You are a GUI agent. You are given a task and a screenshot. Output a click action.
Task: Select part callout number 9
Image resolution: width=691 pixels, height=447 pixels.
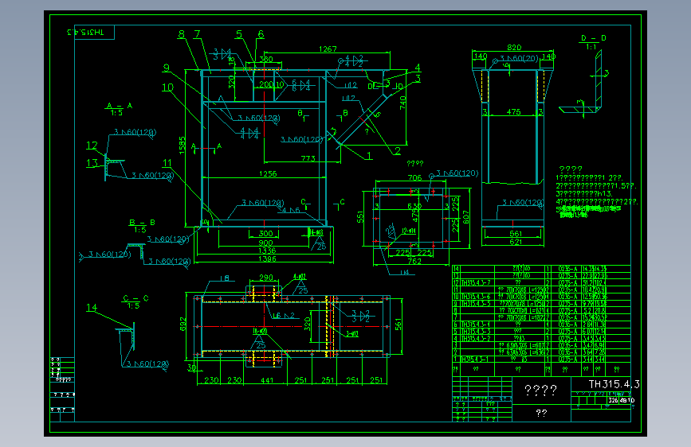click(x=166, y=68)
